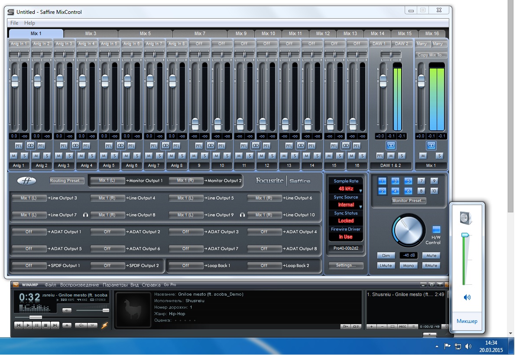Click the Settings... button
Viewport: 516px width, 355px height.
[346, 265]
